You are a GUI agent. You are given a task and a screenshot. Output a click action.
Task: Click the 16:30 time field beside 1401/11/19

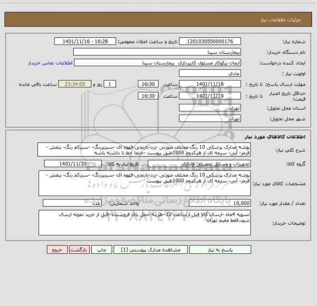pyautogui.click(x=148, y=96)
